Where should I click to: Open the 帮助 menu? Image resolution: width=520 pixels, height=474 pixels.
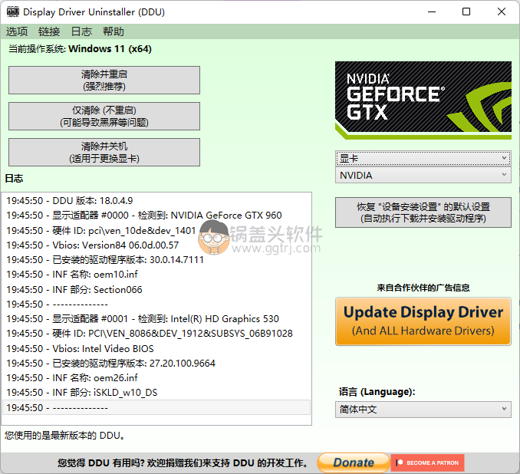113,31
